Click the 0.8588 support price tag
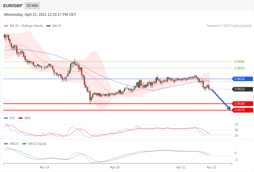This screenshot has height=172, width=254. pos(242,104)
